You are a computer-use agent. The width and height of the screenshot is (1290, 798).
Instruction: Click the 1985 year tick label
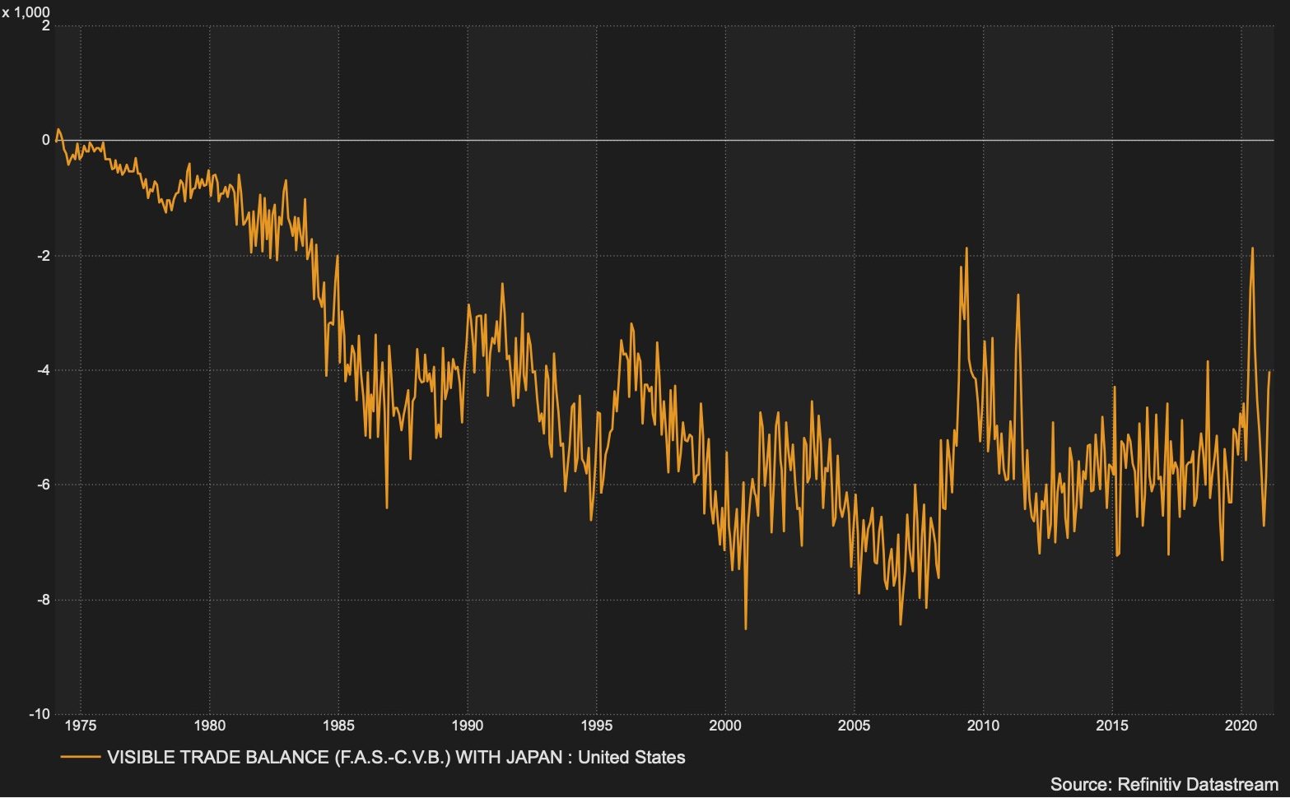(x=338, y=726)
